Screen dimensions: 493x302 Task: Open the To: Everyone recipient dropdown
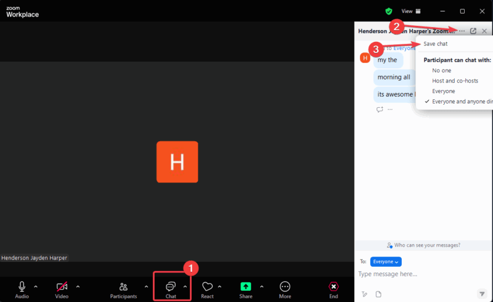tap(386, 262)
